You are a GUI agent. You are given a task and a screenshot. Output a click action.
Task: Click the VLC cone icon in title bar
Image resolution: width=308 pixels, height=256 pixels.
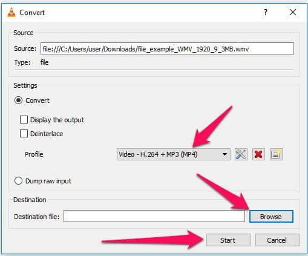tap(11, 13)
